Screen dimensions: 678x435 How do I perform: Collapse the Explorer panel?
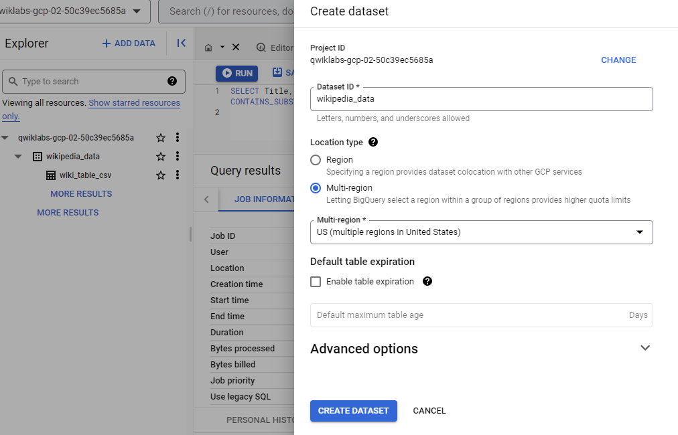click(180, 43)
